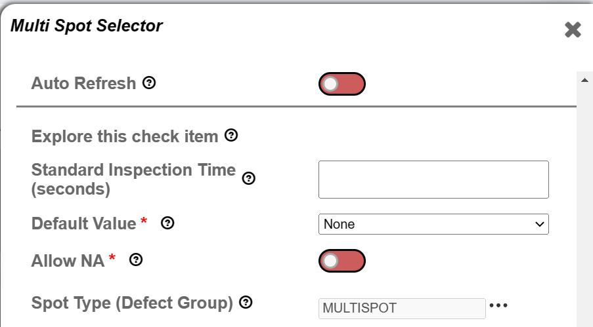Show help for Standard Inspection Time
The image size is (593, 327).
click(x=248, y=178)
